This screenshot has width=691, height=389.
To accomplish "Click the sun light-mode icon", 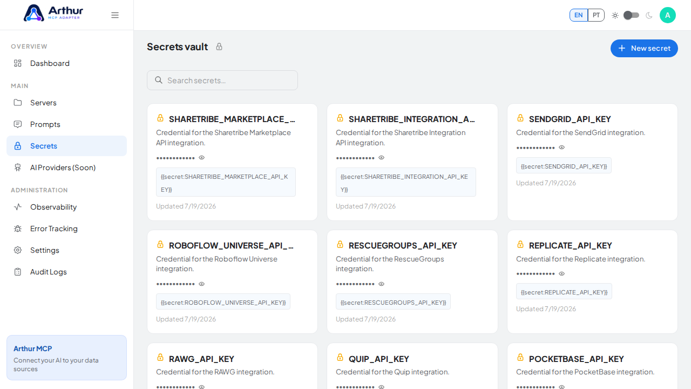I will click(x=615, y=15).
